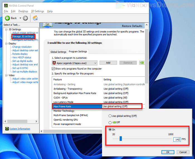Select Use global setting (Off) radio button
This screenshot has width=195, height=159.
110,116
